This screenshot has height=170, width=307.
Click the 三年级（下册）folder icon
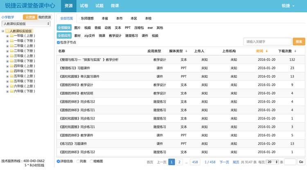[x=11, y=61]
